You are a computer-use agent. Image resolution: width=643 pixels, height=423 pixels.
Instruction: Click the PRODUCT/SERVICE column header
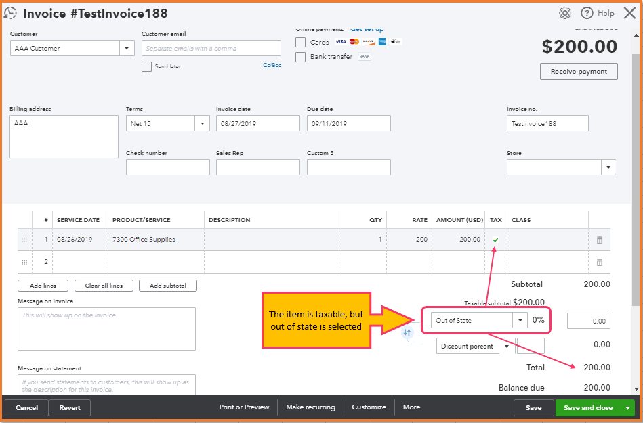click(142, 220)
